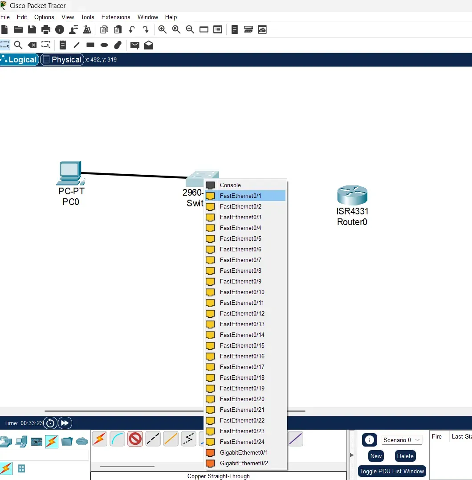Activate the Select tool
Image resolution: width=472 pixels, height=480 pixels.
pos(5,45)
